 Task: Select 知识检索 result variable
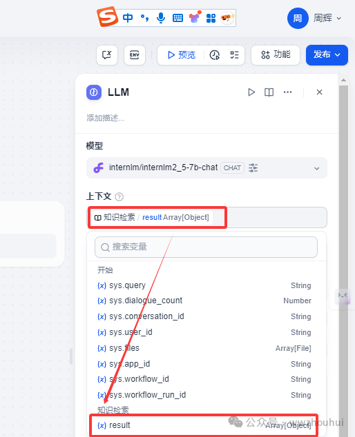coord(204,425)
